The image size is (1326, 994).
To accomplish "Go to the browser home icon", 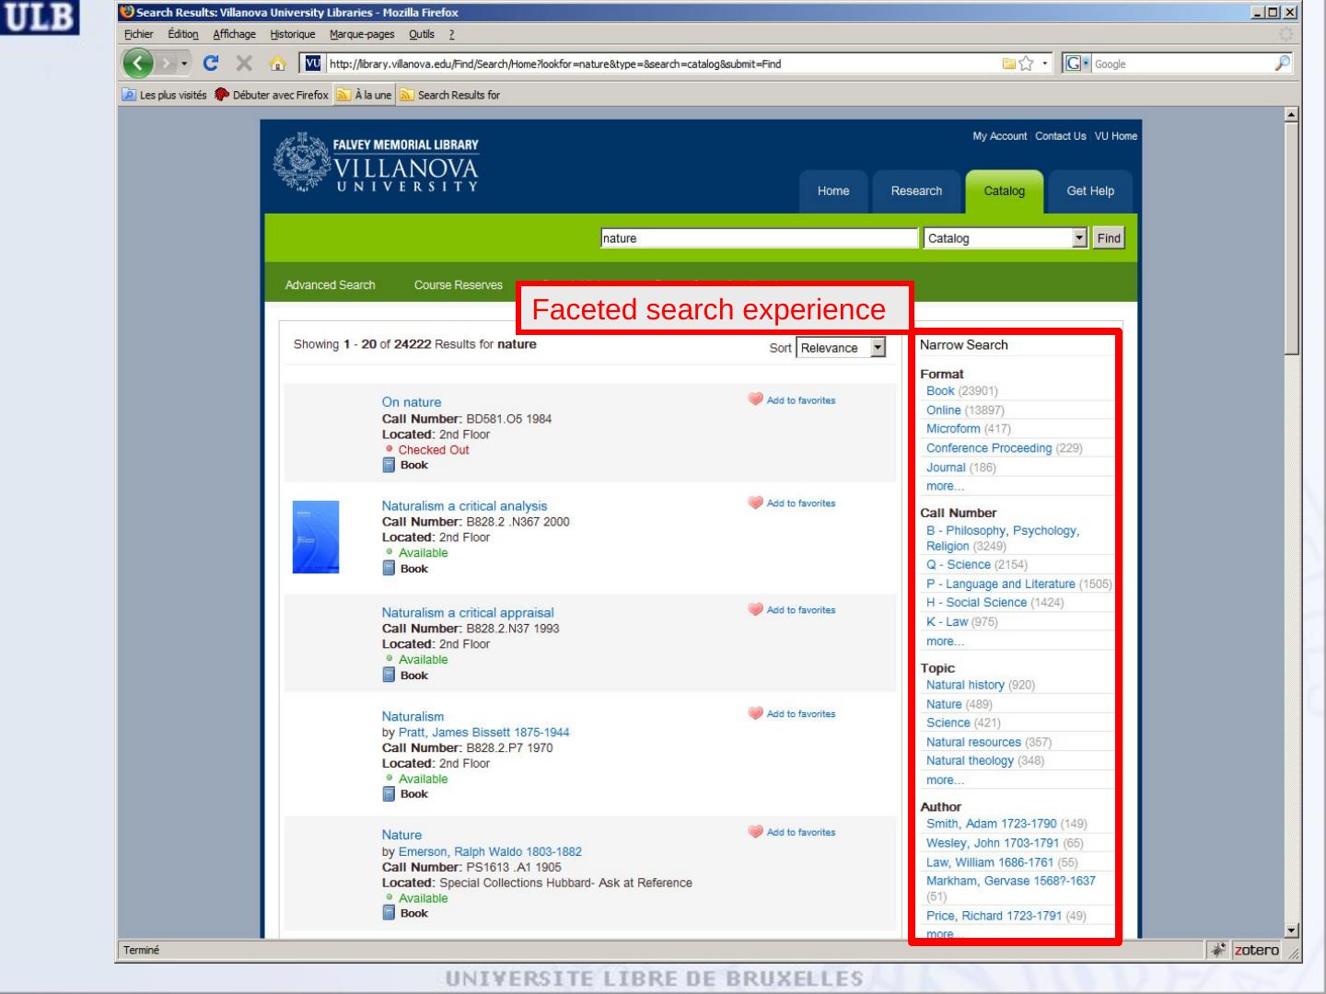I will click(x=277, y=64).
